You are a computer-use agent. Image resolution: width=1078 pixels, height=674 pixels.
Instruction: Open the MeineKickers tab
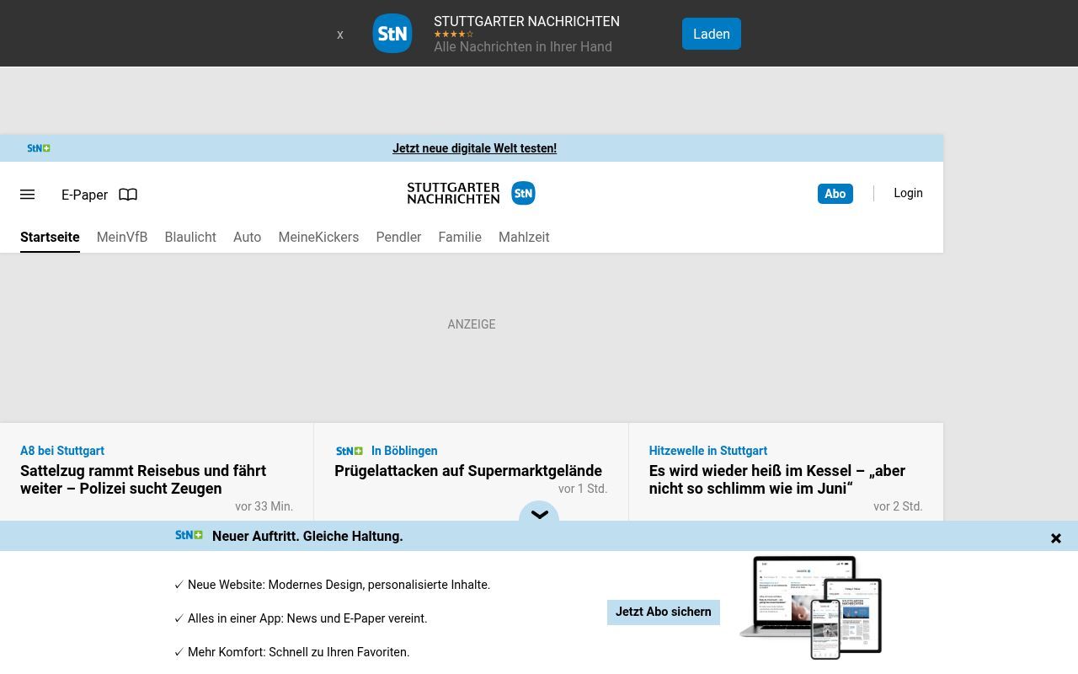(318, 238)
